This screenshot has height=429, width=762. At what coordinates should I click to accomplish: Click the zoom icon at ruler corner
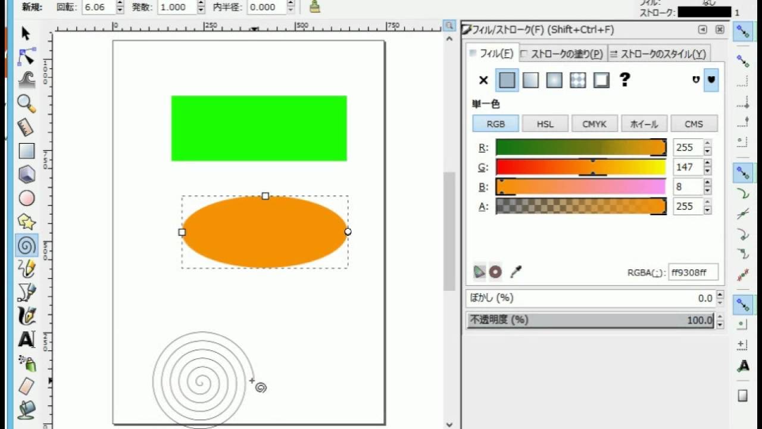(449, 26)
